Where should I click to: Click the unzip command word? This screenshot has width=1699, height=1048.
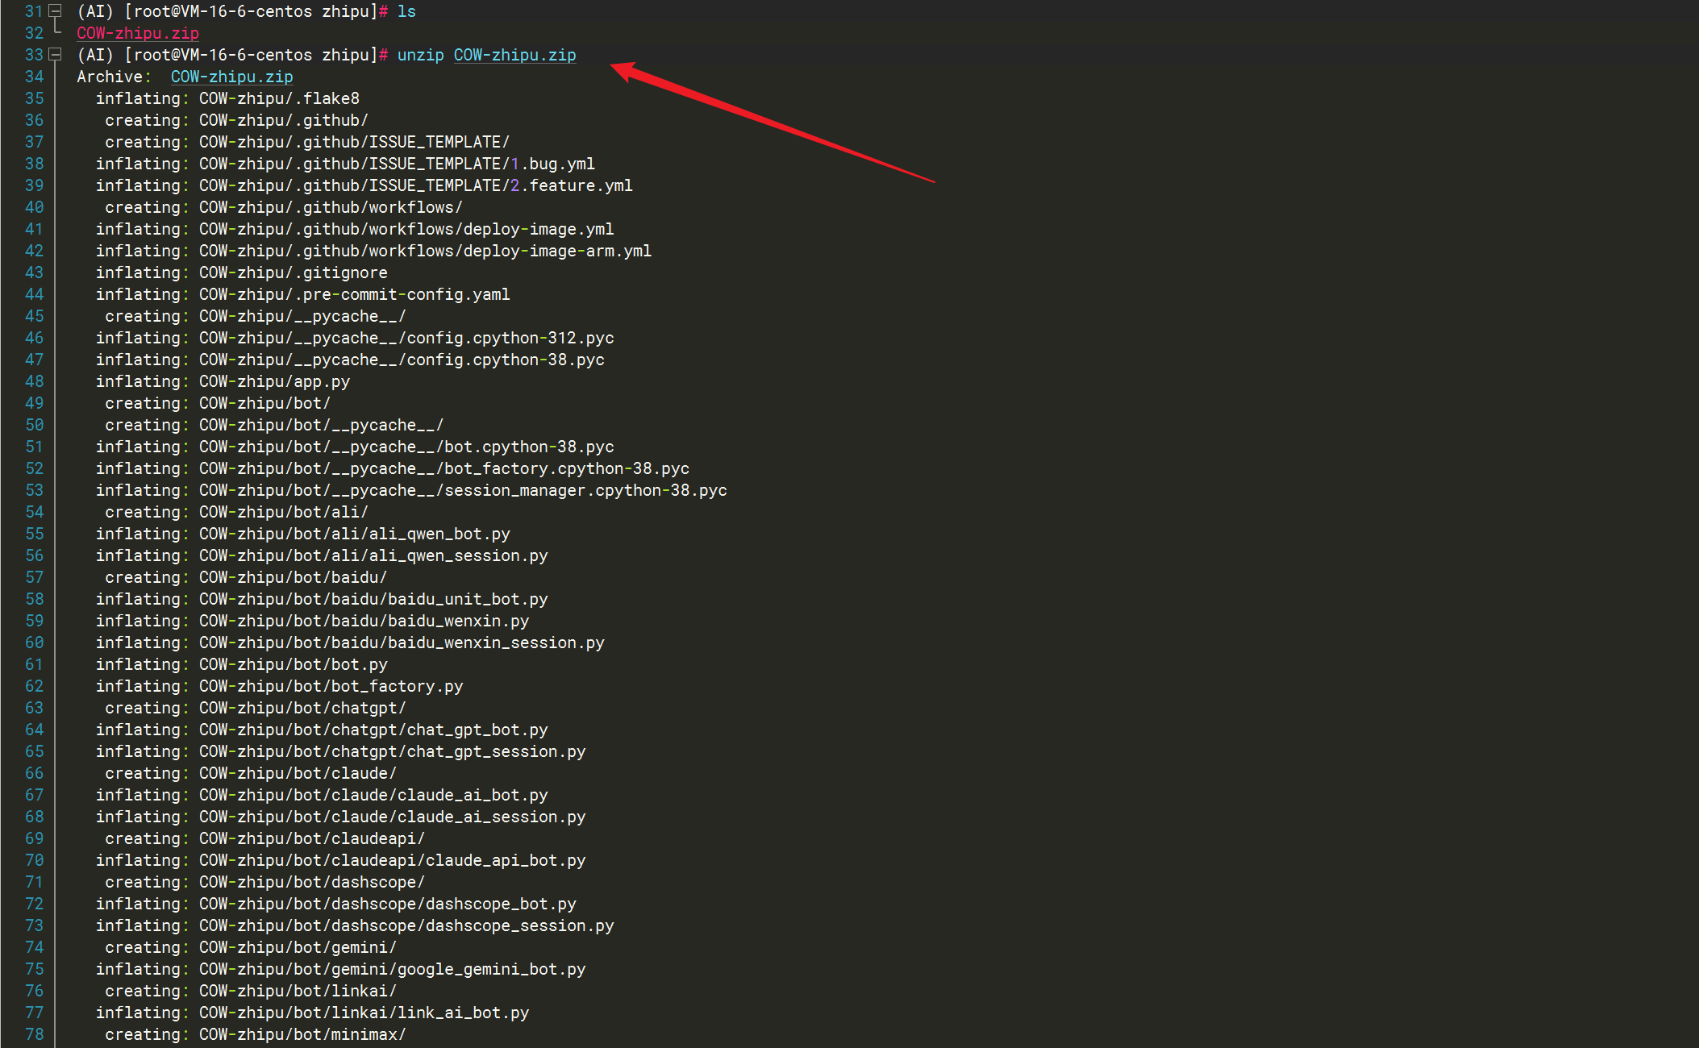(420, 55)
